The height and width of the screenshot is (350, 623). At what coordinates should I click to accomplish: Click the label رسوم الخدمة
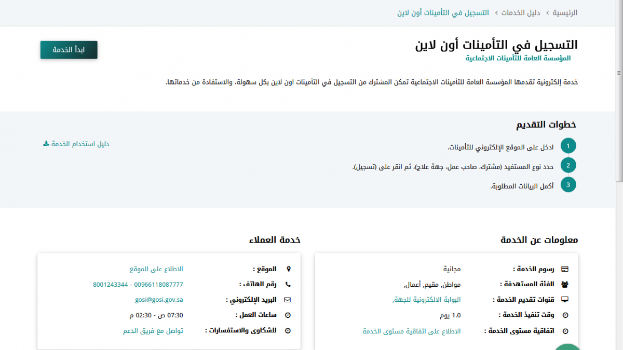coord(533,269)
